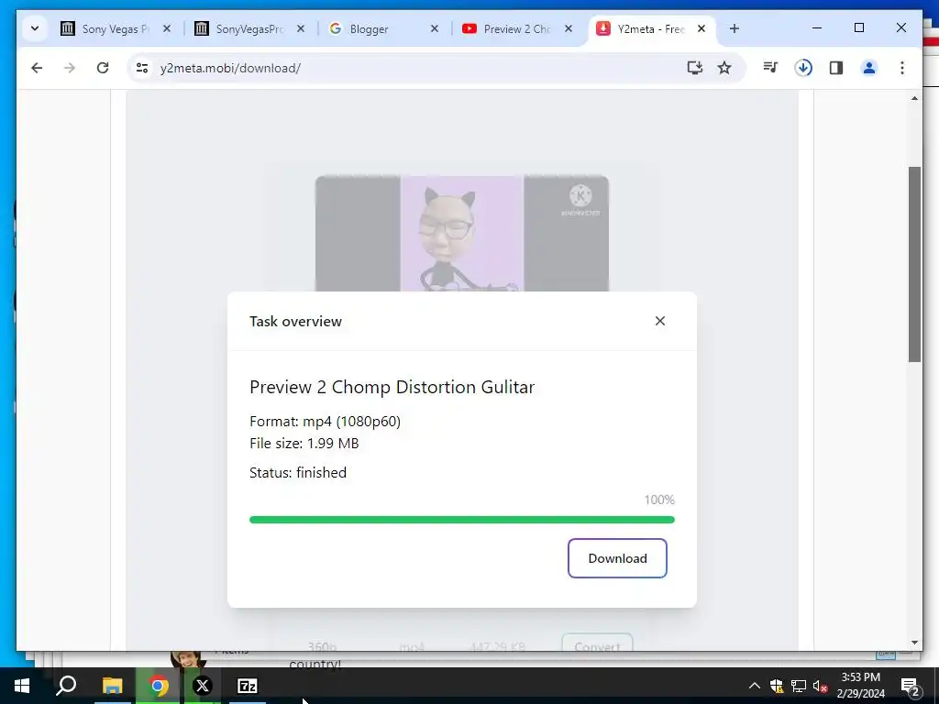Click the Download button in Task overview
Screen dimensions: 939x704
click(617, 558)
